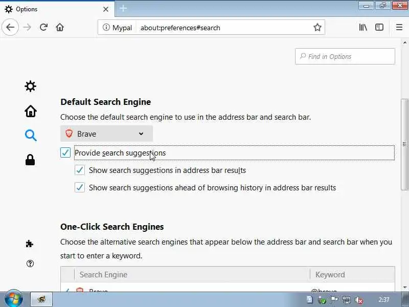Toggle suggestions ahead of browsing history checkbox

point(80,187)
